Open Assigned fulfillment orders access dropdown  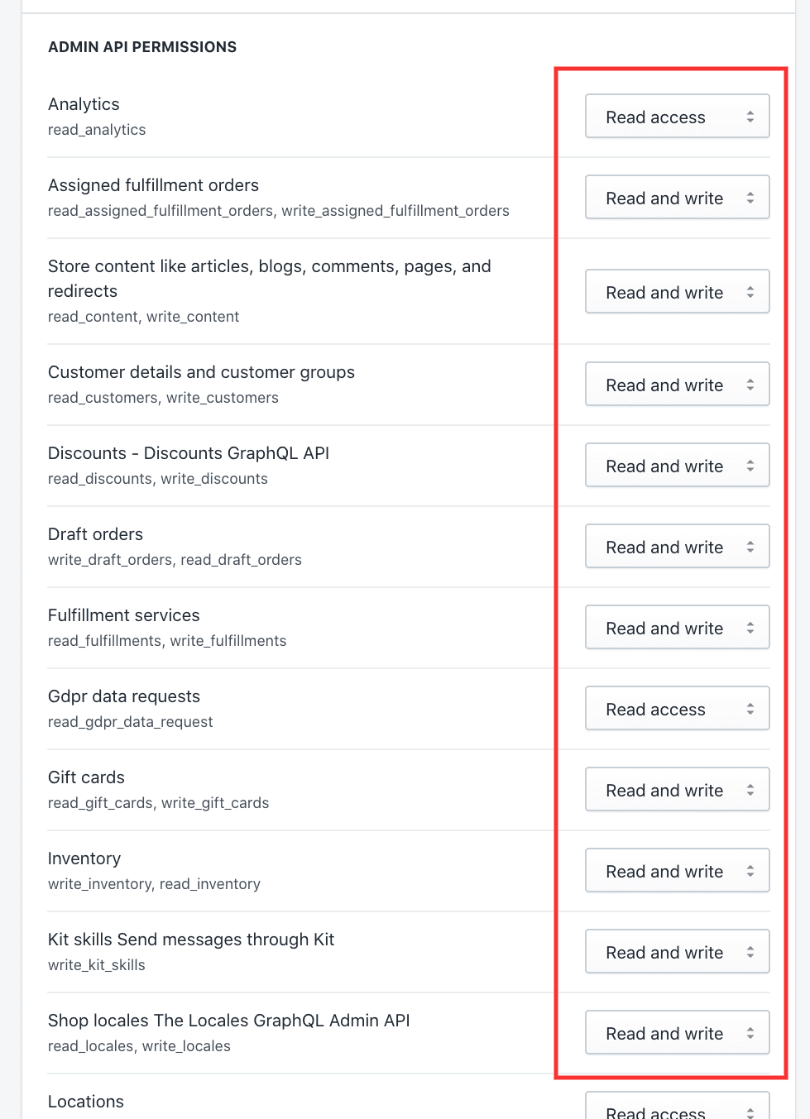(x=677, y=198)
